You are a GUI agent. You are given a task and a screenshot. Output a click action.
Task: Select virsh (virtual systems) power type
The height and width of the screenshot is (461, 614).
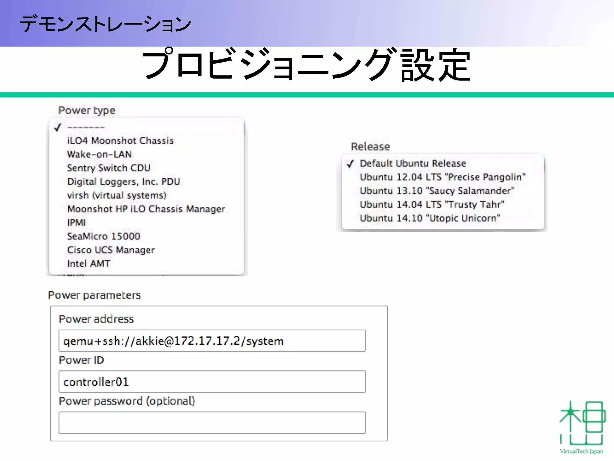tap(147, 195)
